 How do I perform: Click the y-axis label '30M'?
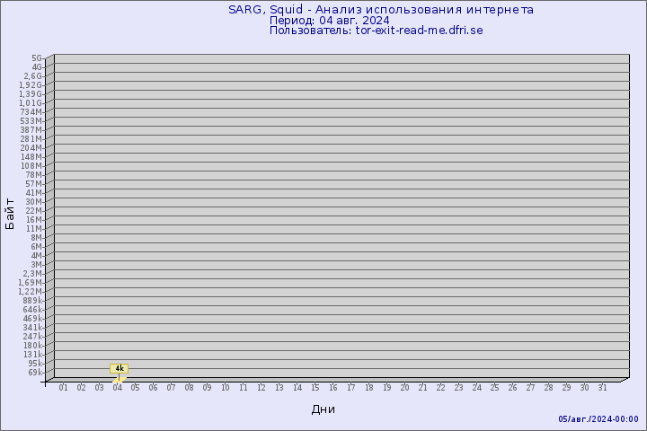(34, 202)
